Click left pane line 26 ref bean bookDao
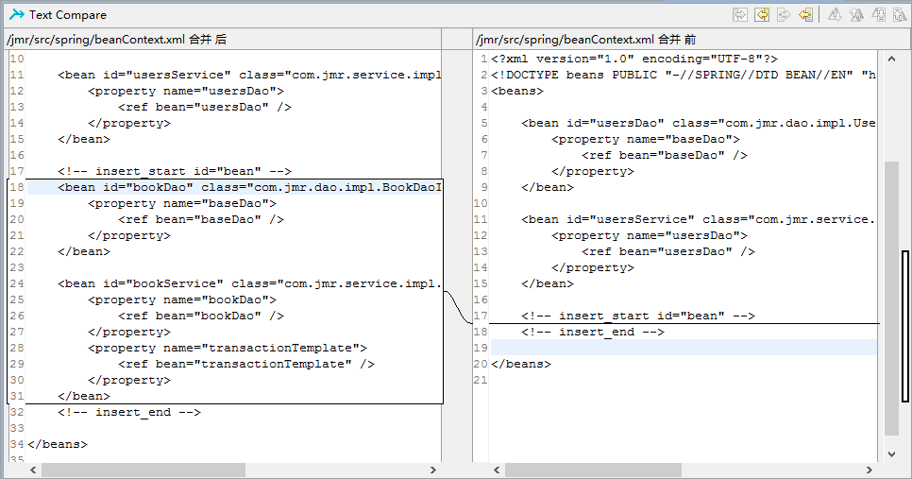Viewport: 912px width, 479px height. pyautogui.click(x=201, y=316)
